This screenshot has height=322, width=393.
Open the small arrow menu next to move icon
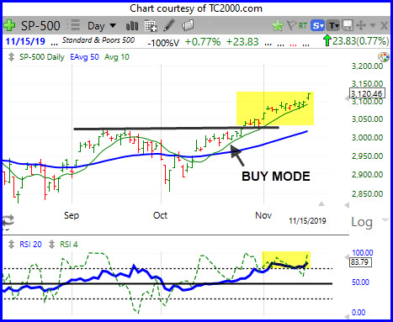point(373,26)
